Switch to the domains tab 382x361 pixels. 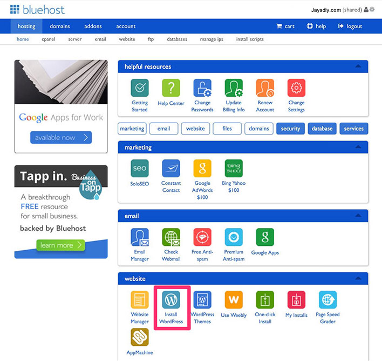tap(60, 26)
